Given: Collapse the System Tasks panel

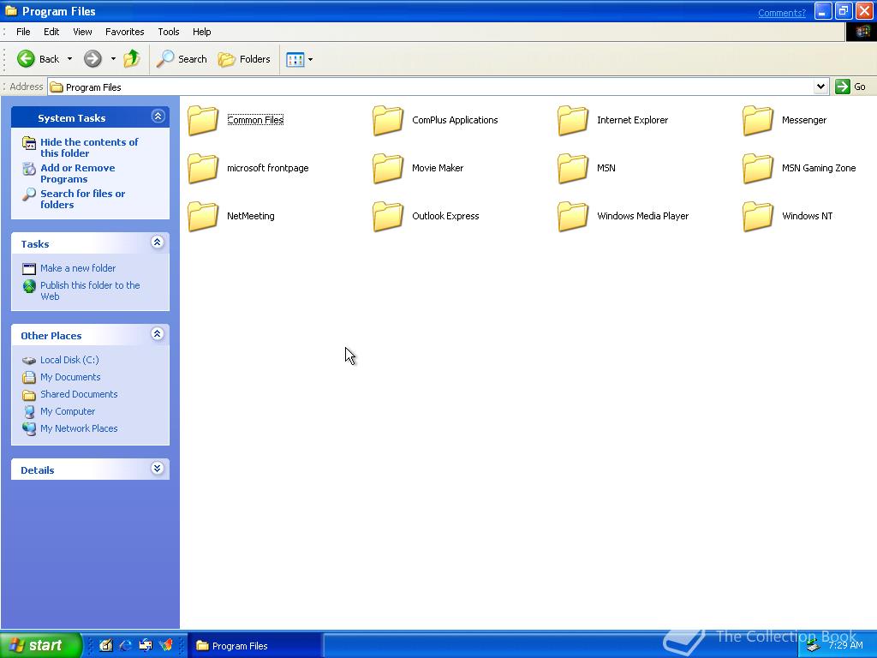Looking at the screenshot, I should [x=158, y=117].
